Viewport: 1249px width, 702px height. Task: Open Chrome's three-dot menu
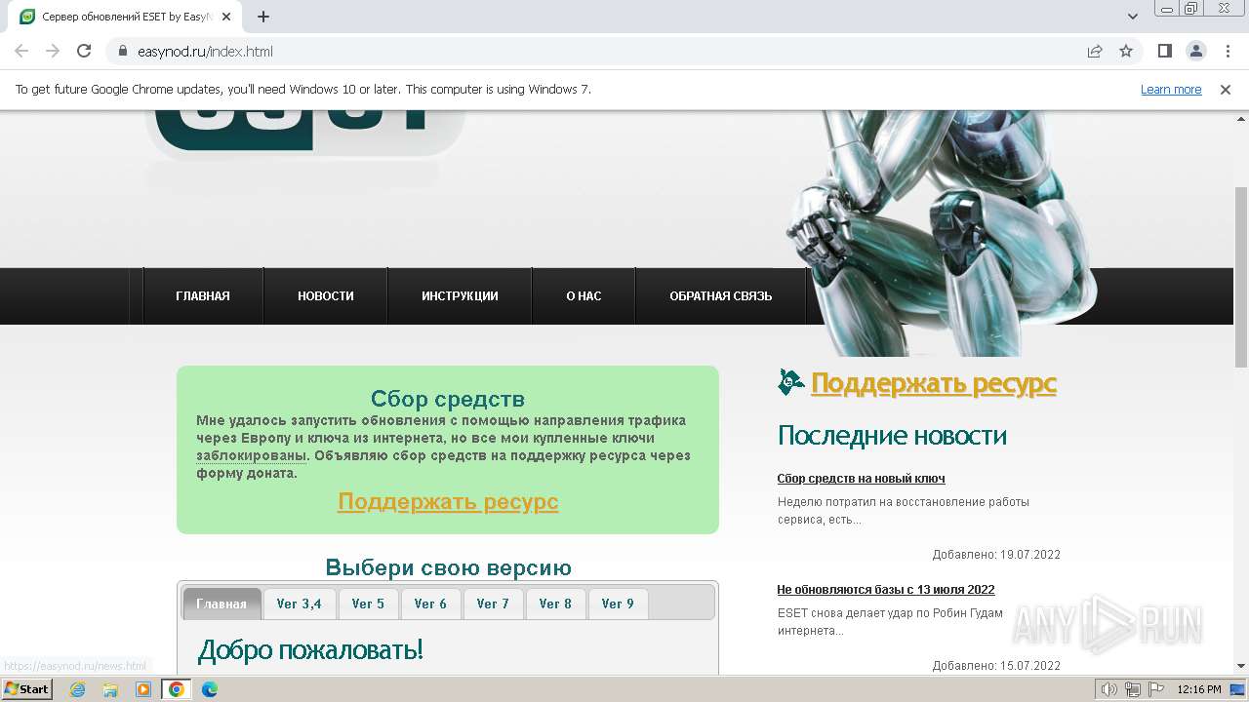(x=1227, y=52)
